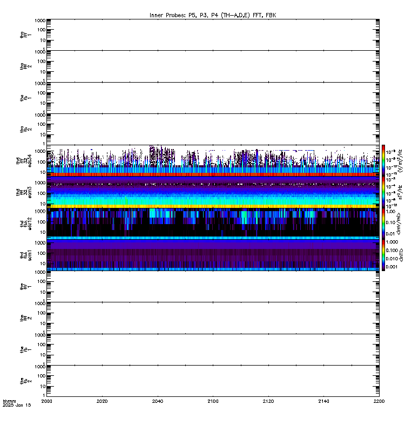The image size is (405, 432).
Task: Click the 'thd fff 32 edc34' axis label
Action: [x=24, y=160]
